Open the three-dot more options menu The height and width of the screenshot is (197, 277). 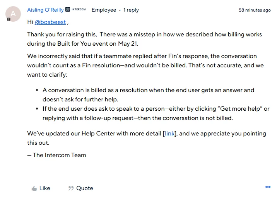[268, 187]
